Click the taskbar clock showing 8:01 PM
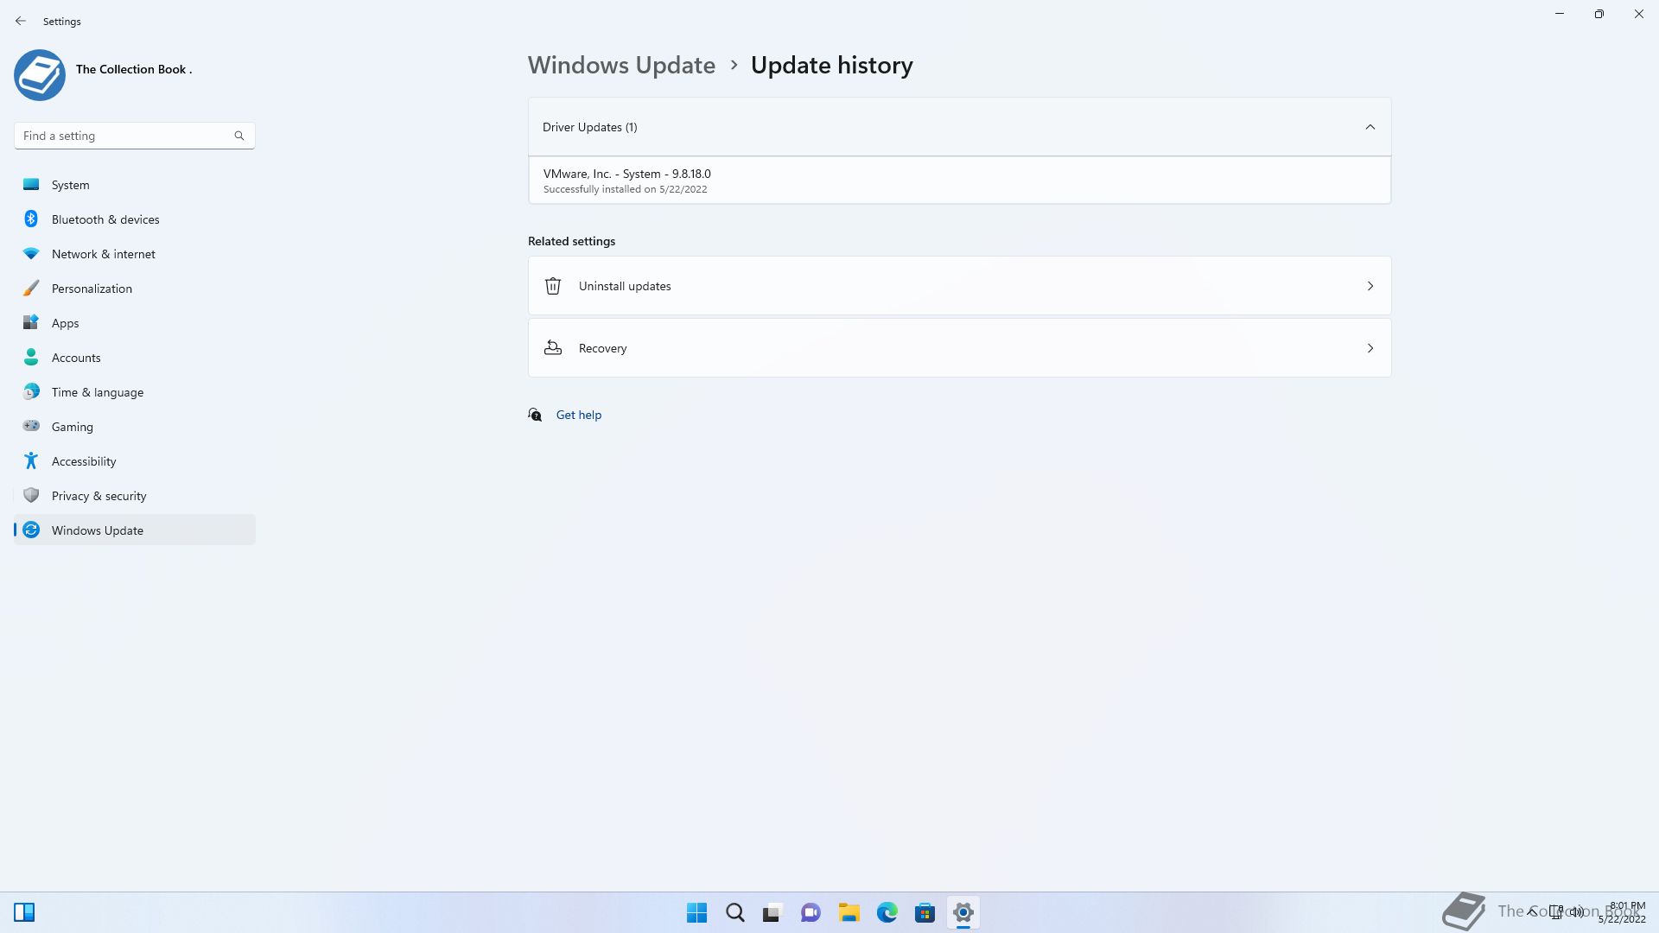1659x933 pixels. pos(1622,912)
